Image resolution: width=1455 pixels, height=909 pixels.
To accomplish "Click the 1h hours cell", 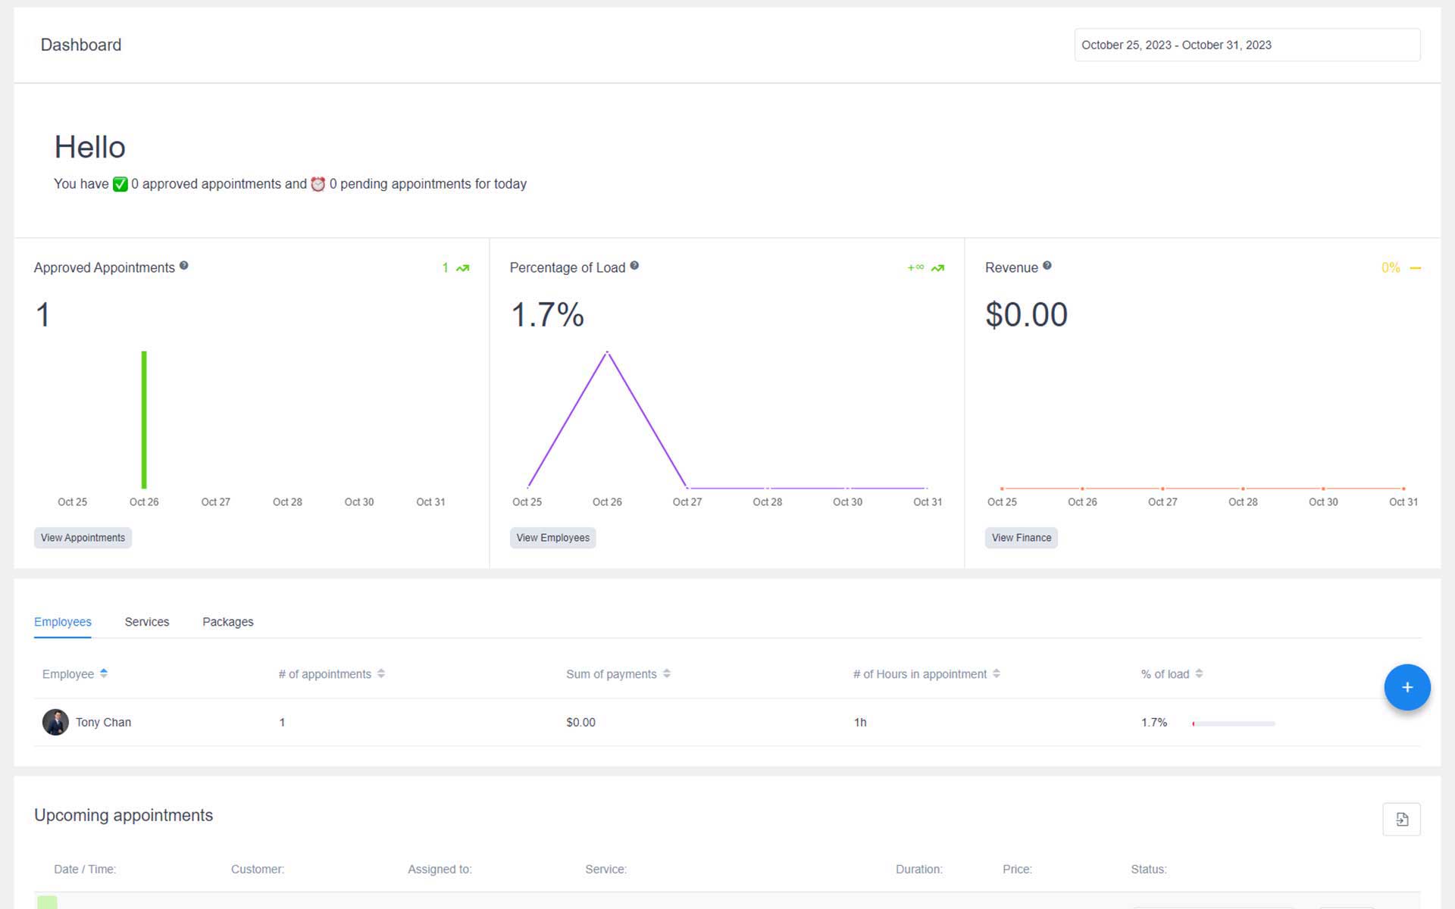I will 860,722.
